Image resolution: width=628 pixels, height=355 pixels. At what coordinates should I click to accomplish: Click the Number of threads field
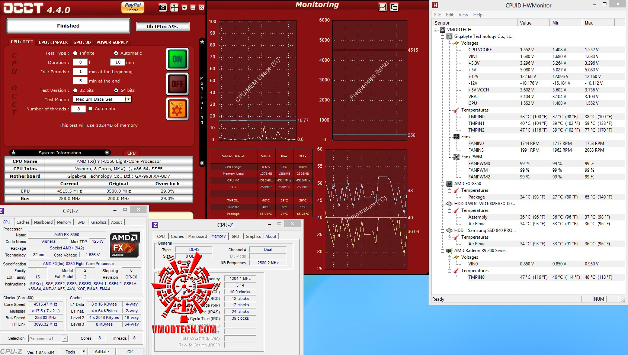(78, 109)
